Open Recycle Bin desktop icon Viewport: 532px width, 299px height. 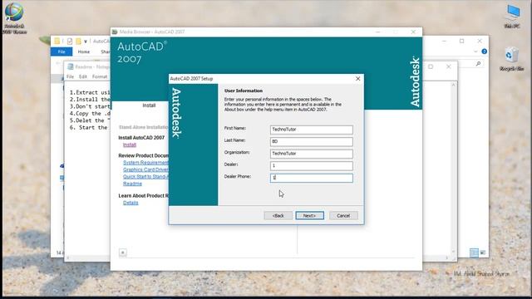tap(512, 59)
